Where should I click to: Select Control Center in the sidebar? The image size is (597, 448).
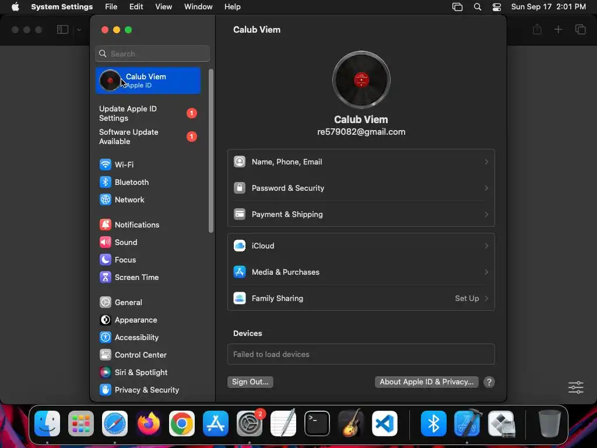click(x=148, y=355)
